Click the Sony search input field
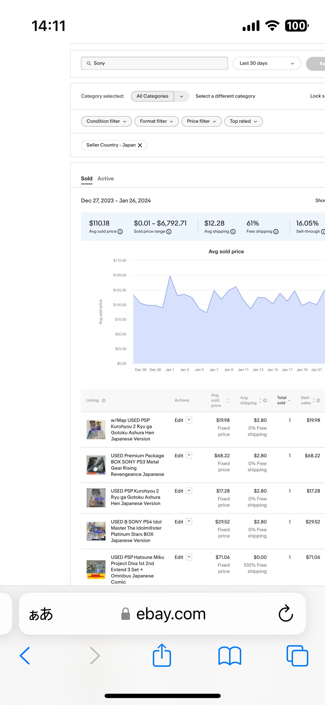This screenshot has height=705, width=325. (155, 63)
